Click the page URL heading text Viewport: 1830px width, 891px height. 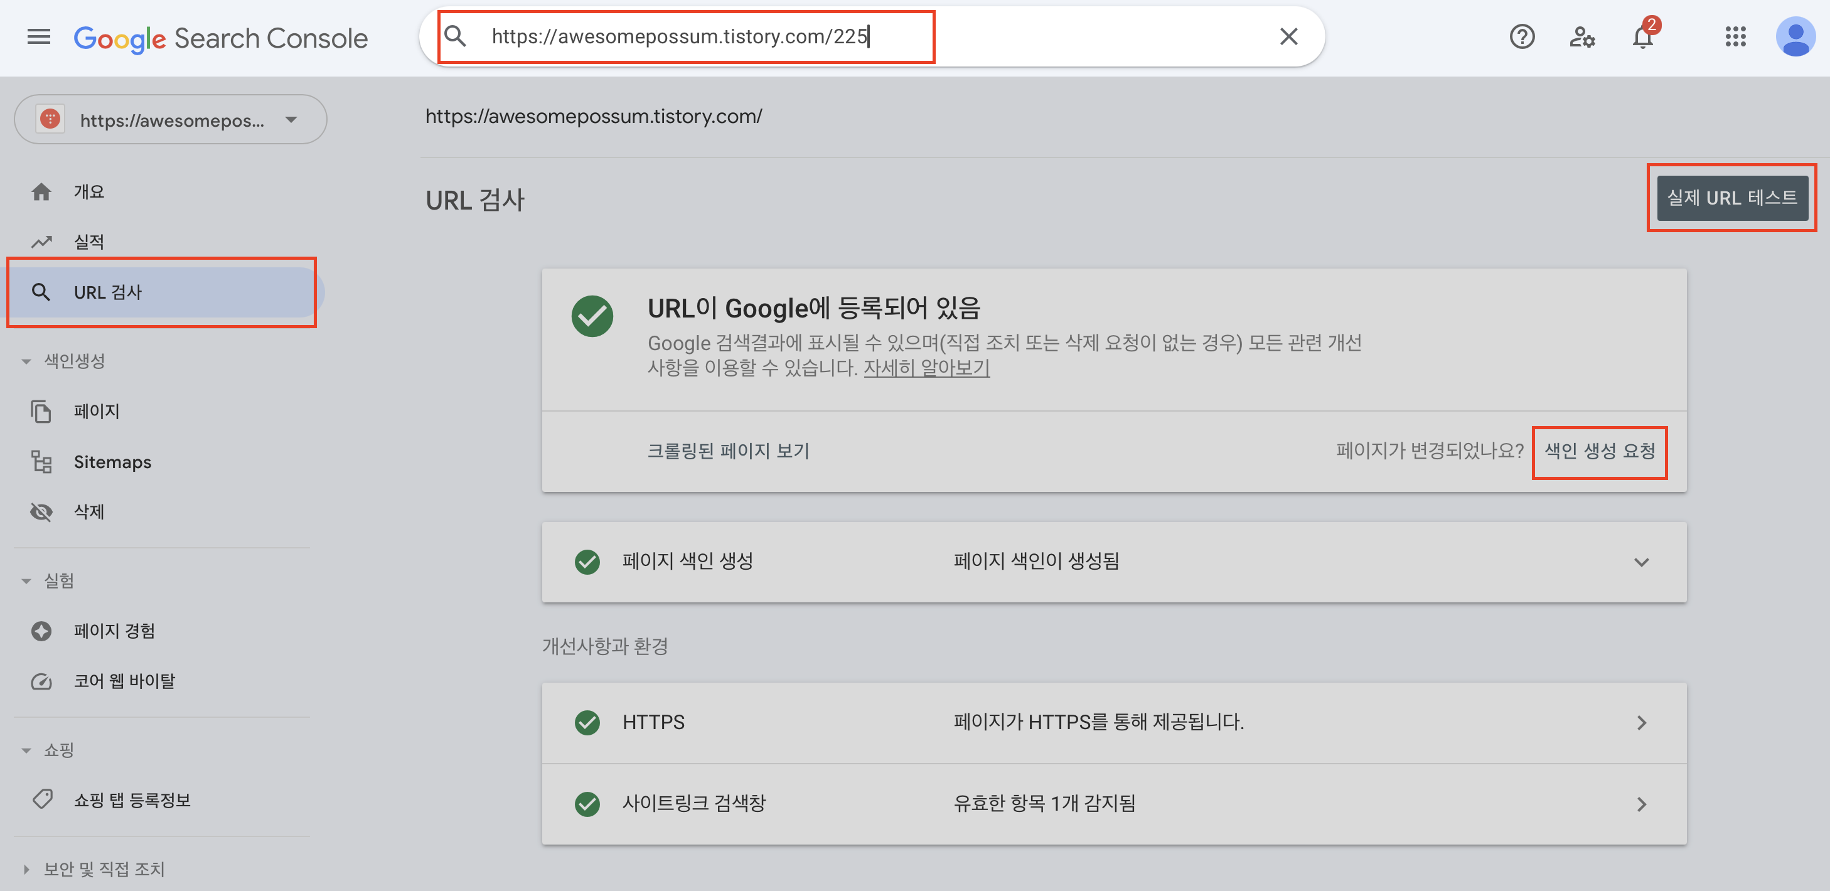[593, 116]
